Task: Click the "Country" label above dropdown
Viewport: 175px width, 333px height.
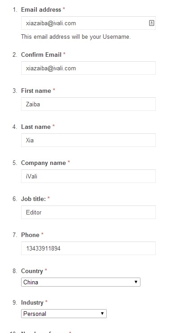Action: click(32, 271)
